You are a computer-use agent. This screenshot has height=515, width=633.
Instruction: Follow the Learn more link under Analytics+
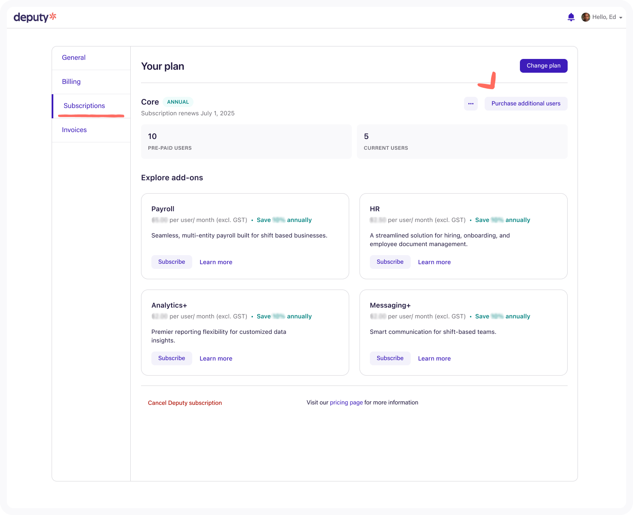(216, 358)
